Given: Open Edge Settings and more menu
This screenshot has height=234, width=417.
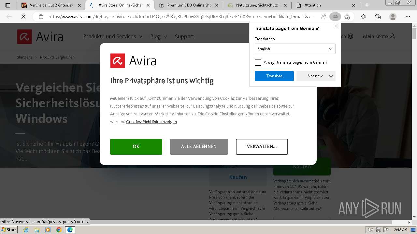Looking at the screenshot, I should point(408,17).
